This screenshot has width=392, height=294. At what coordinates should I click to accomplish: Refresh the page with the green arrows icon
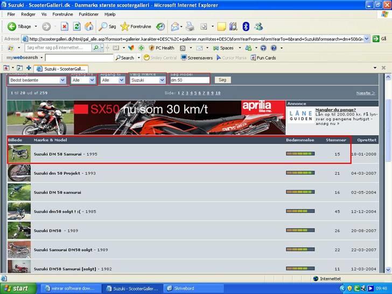(x=76, y=26)
